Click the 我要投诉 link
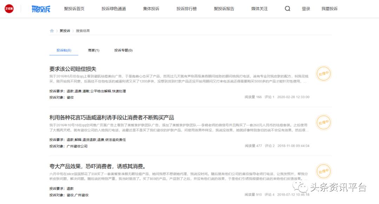Screen dimensions: 379x204 (329, 8)
